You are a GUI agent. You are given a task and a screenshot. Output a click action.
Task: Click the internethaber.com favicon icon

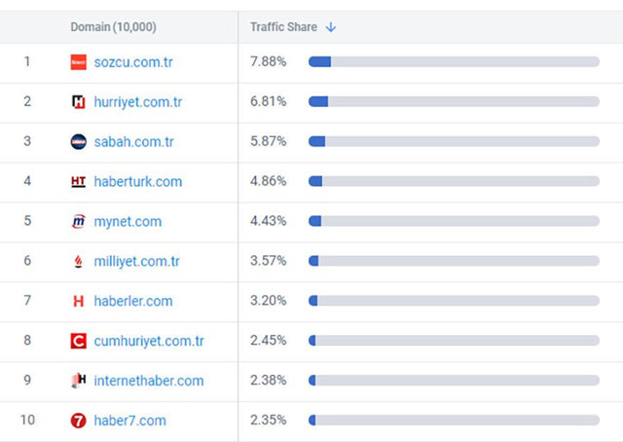click(79, 381)
